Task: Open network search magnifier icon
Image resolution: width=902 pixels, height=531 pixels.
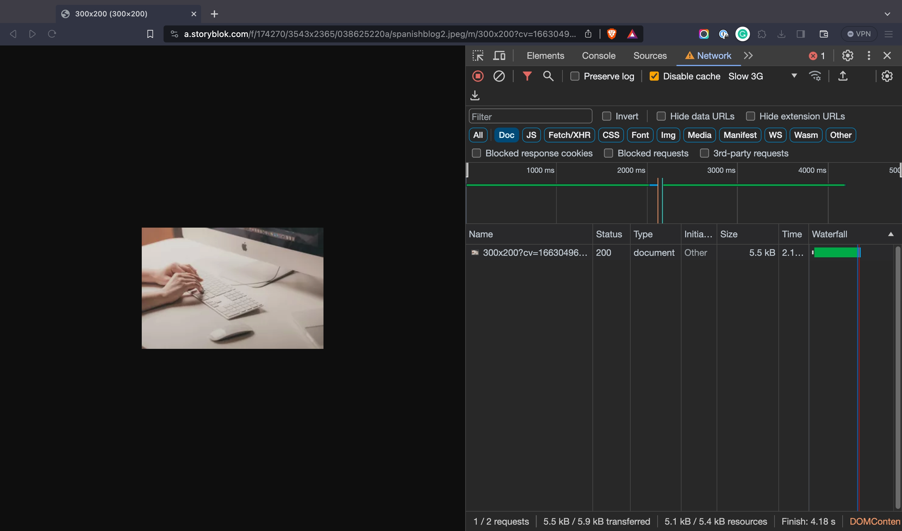Action: pyautogui.click(x=548, y=76)
